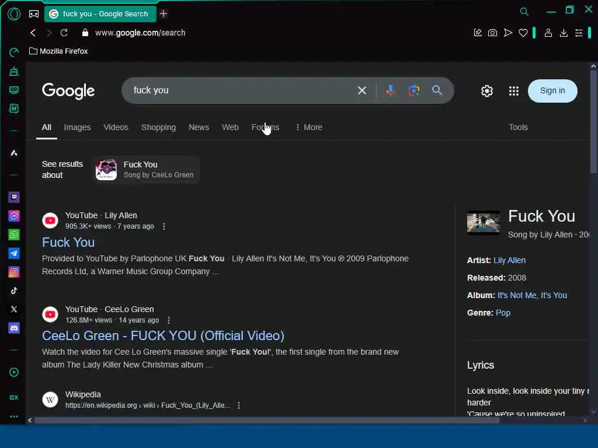Open the CeeLo Green song suggestion card
This screenshot has width=598, height=448.
pyautogui.click(x=146, y=170)
